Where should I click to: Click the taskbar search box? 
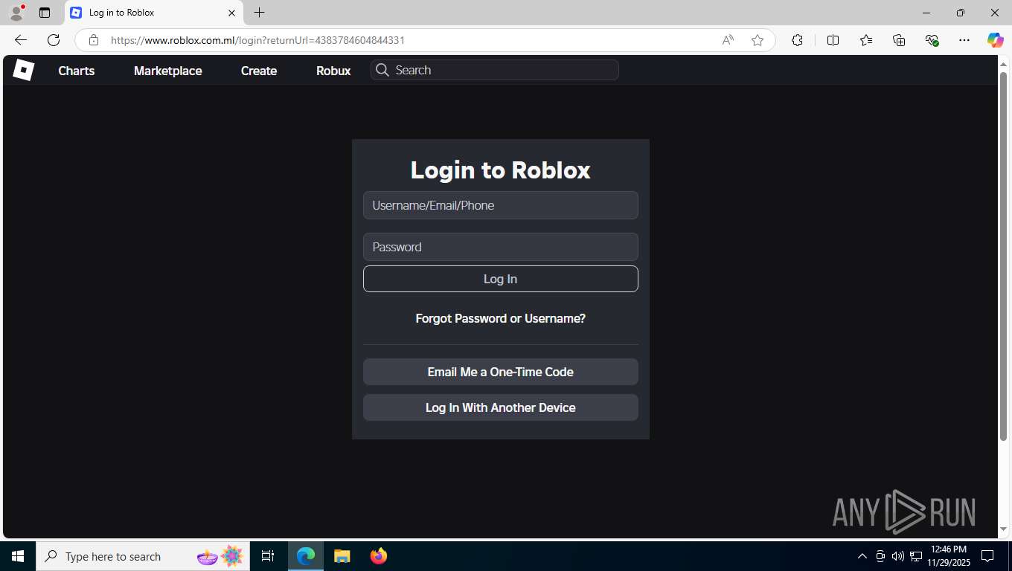pyautogui.click(x=142, y=556)
